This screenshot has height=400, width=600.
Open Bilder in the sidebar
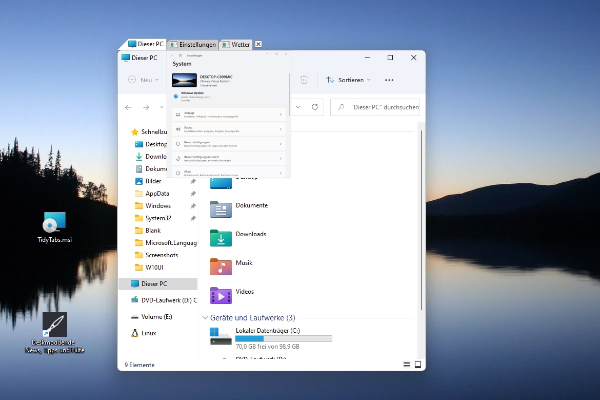click(148, 181)
